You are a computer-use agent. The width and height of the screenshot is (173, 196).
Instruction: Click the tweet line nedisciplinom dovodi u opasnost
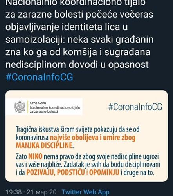(x=77, y=65)
